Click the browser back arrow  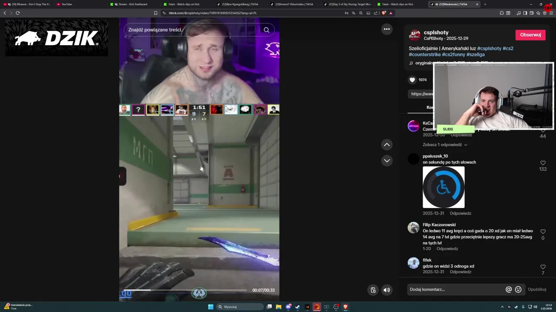pyautogui.click(x=5, y=13)
